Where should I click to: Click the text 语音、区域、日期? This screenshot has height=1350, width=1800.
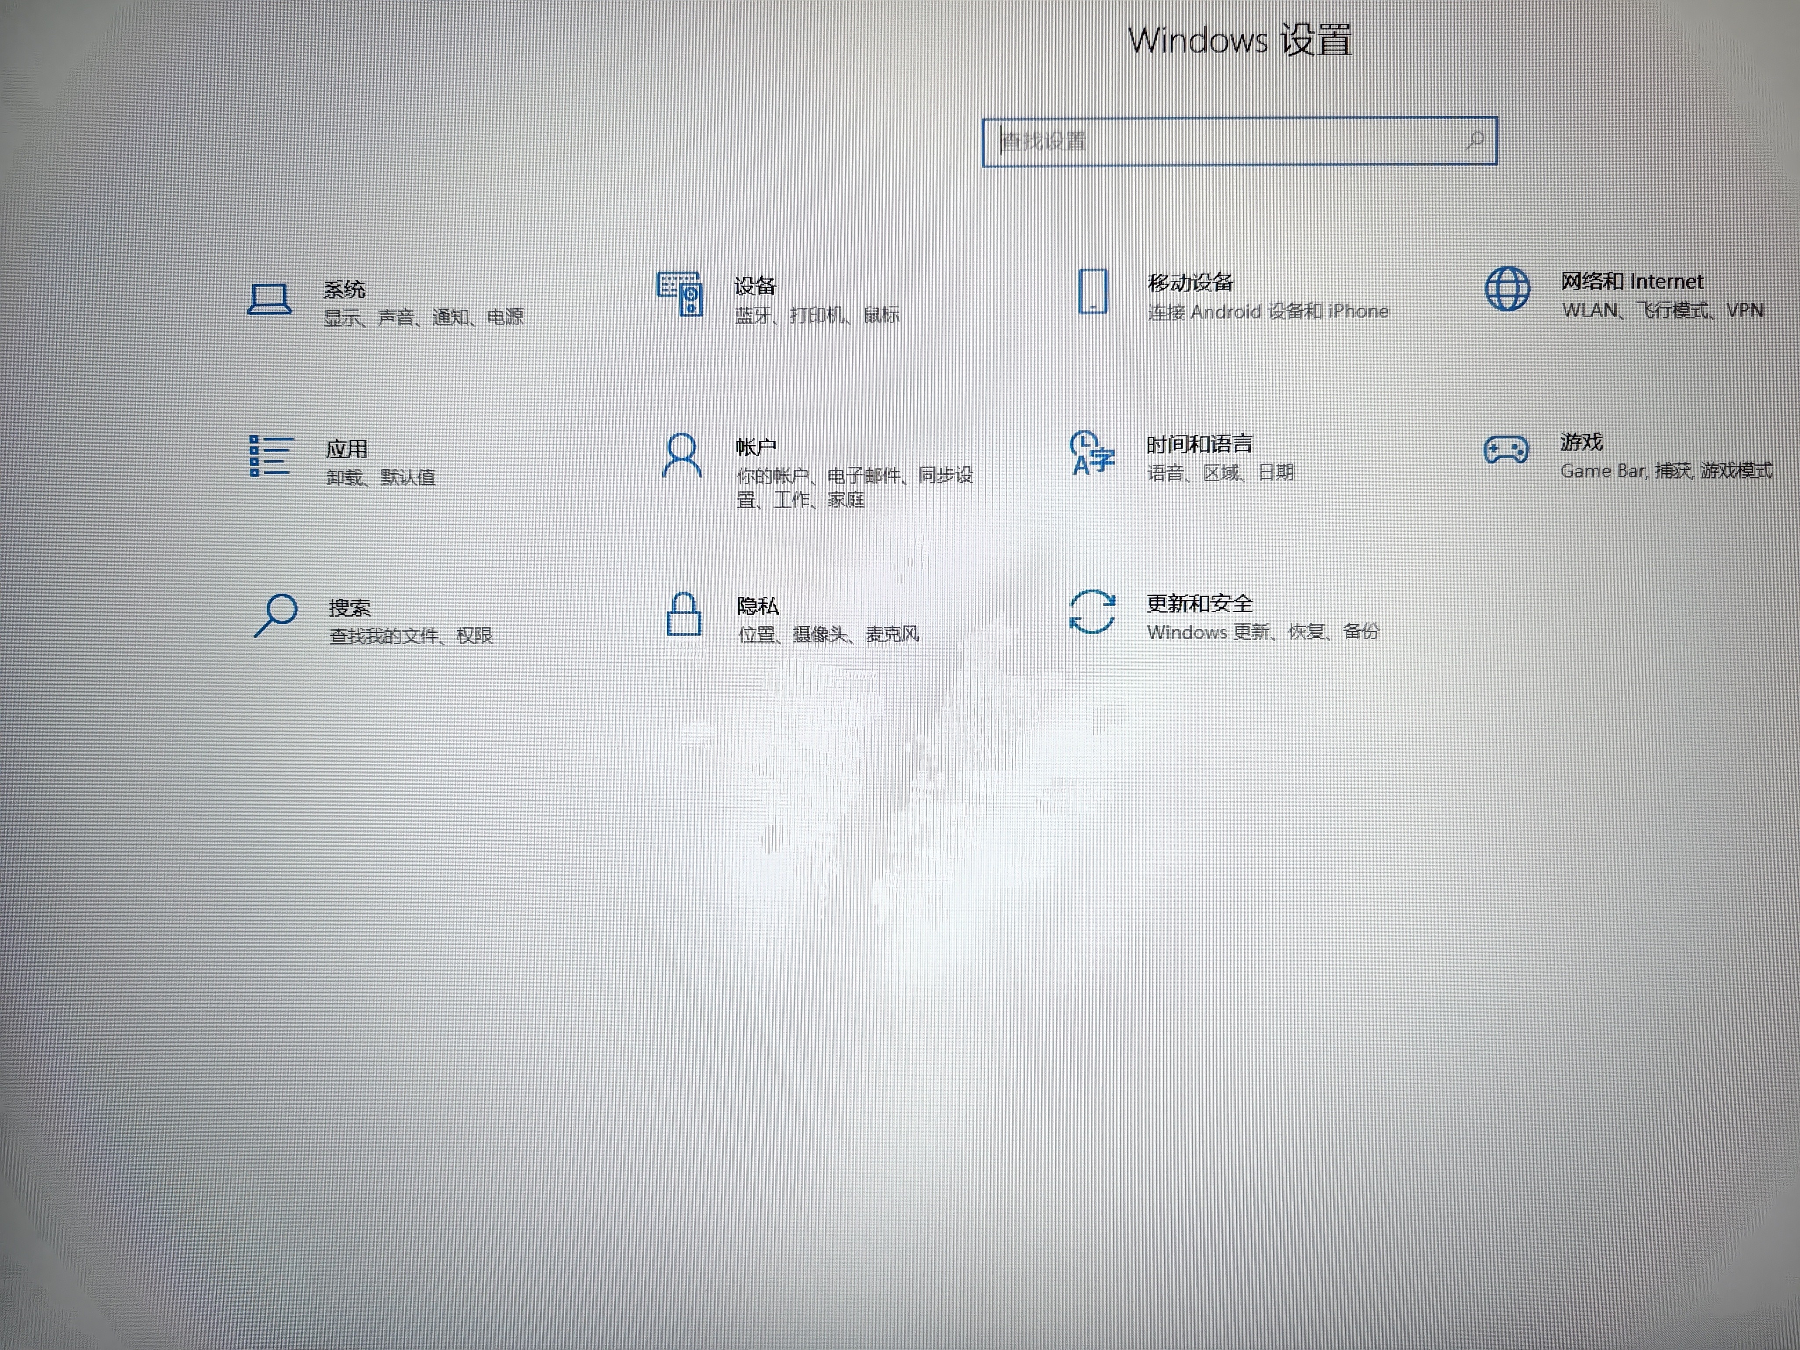click(1220, 472)
